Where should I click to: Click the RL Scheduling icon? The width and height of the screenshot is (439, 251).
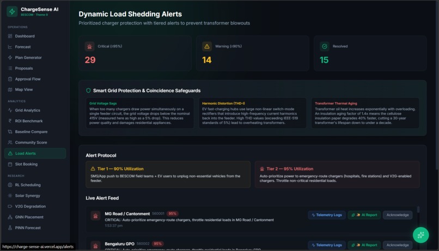point(10,185)
